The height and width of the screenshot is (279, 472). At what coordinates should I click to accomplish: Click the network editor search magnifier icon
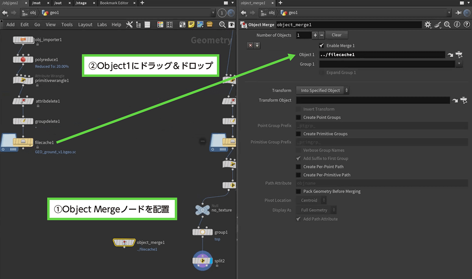coord(222,24)
